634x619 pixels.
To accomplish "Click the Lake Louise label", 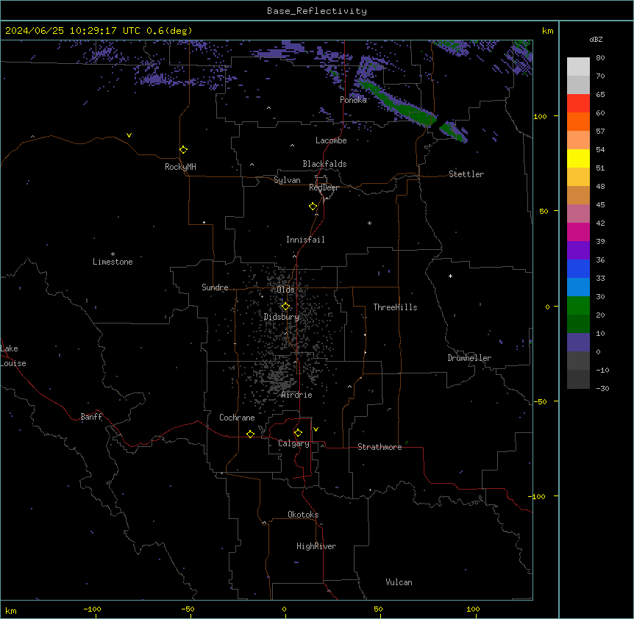I will (13, 356).
